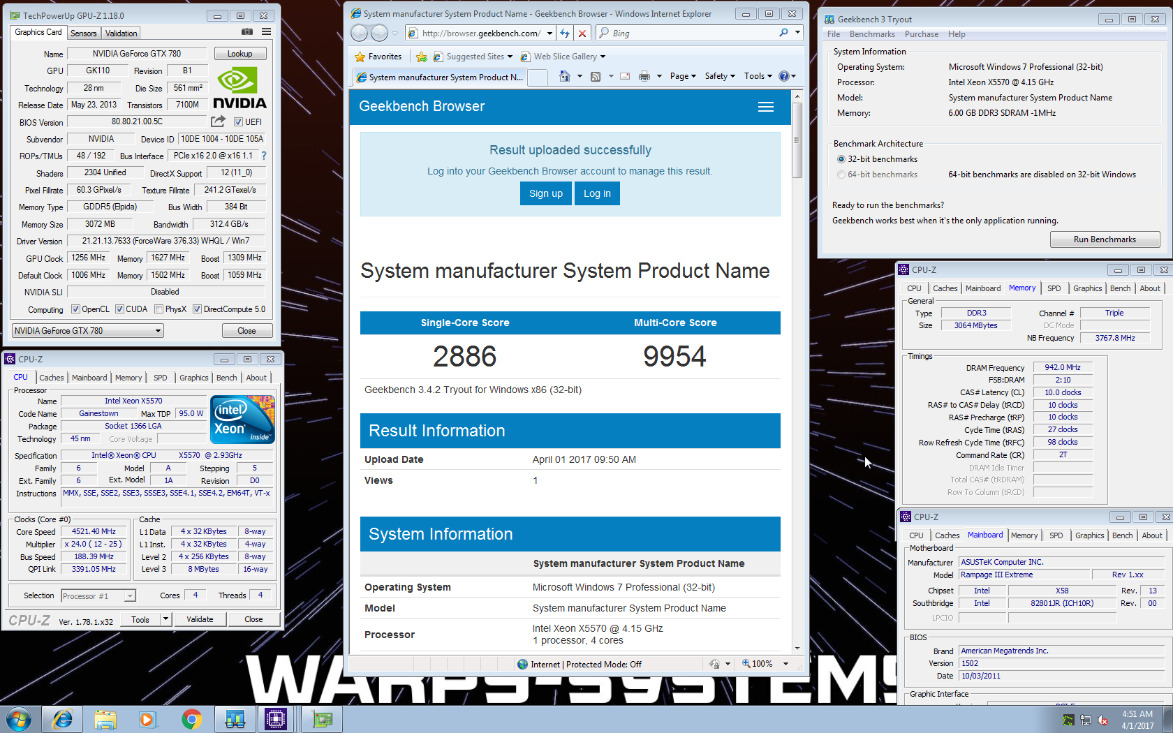Open Google Chrome from the taskbar
Screen dimensions: 1173x733
pyautogui.click(x=191, y=719)
